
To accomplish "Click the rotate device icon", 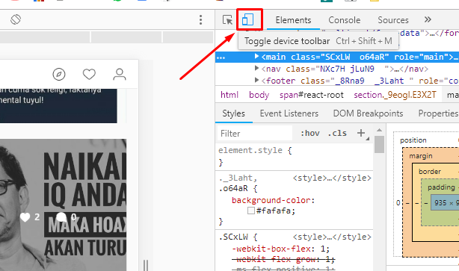I will coord(16,19).
